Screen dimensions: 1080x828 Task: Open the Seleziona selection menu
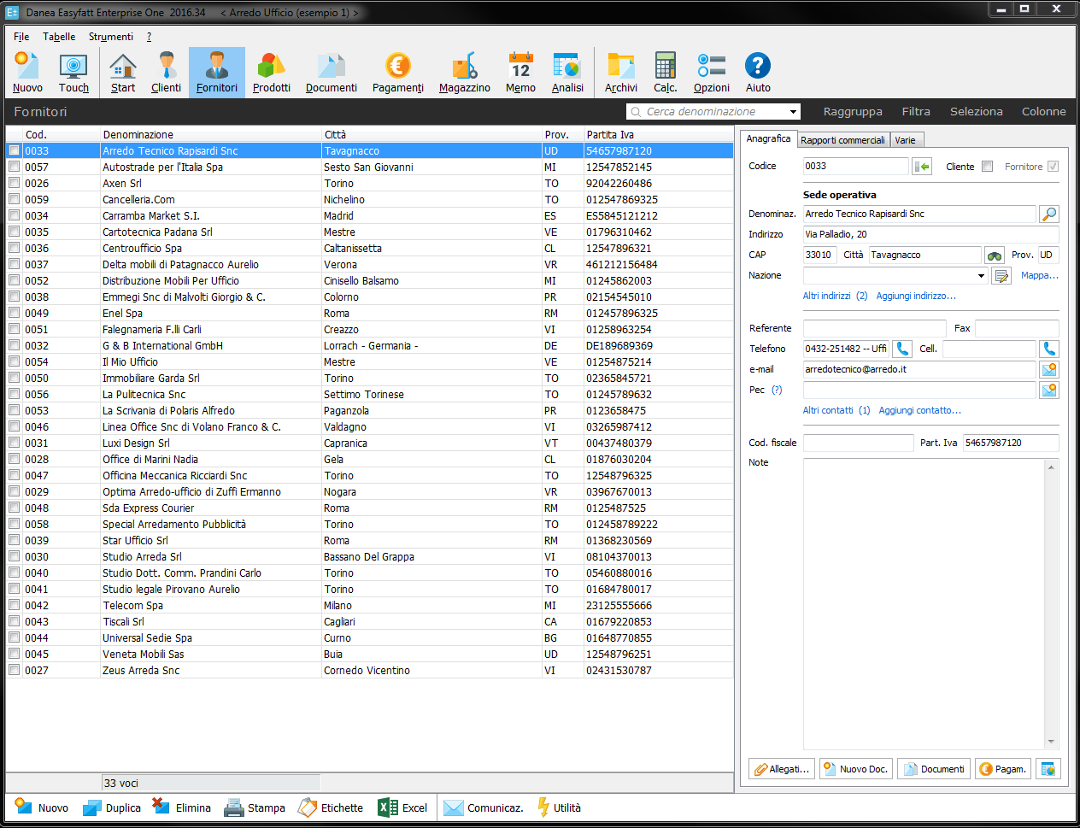[977, 112]
